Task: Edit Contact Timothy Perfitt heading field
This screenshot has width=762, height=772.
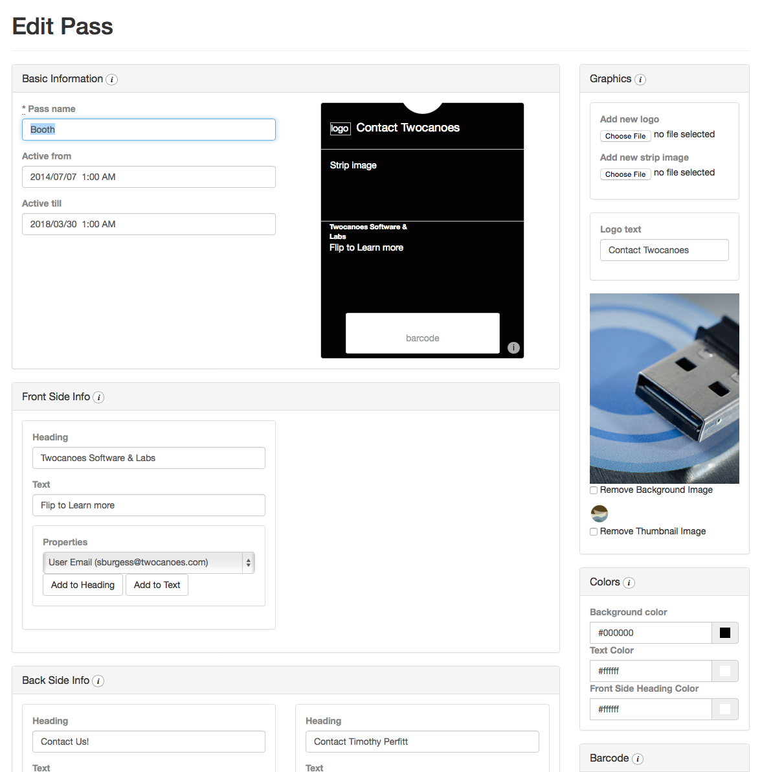Action: coord(422,742)
